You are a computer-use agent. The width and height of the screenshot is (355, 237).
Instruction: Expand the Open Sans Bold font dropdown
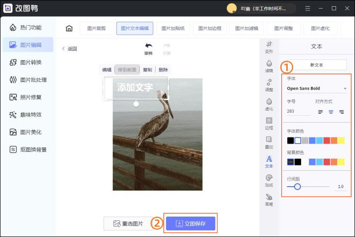click(x=317, y=89)
